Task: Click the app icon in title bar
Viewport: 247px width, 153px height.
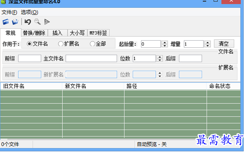Action: tap(3, 2)
